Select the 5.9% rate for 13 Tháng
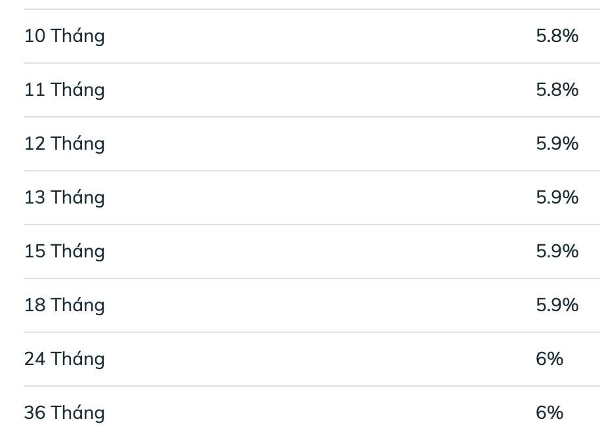Viewport: 600px width, 436px height. tap(557, 198)
